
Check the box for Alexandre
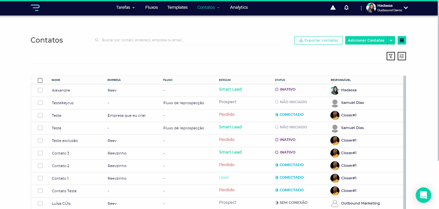point(40,90)
